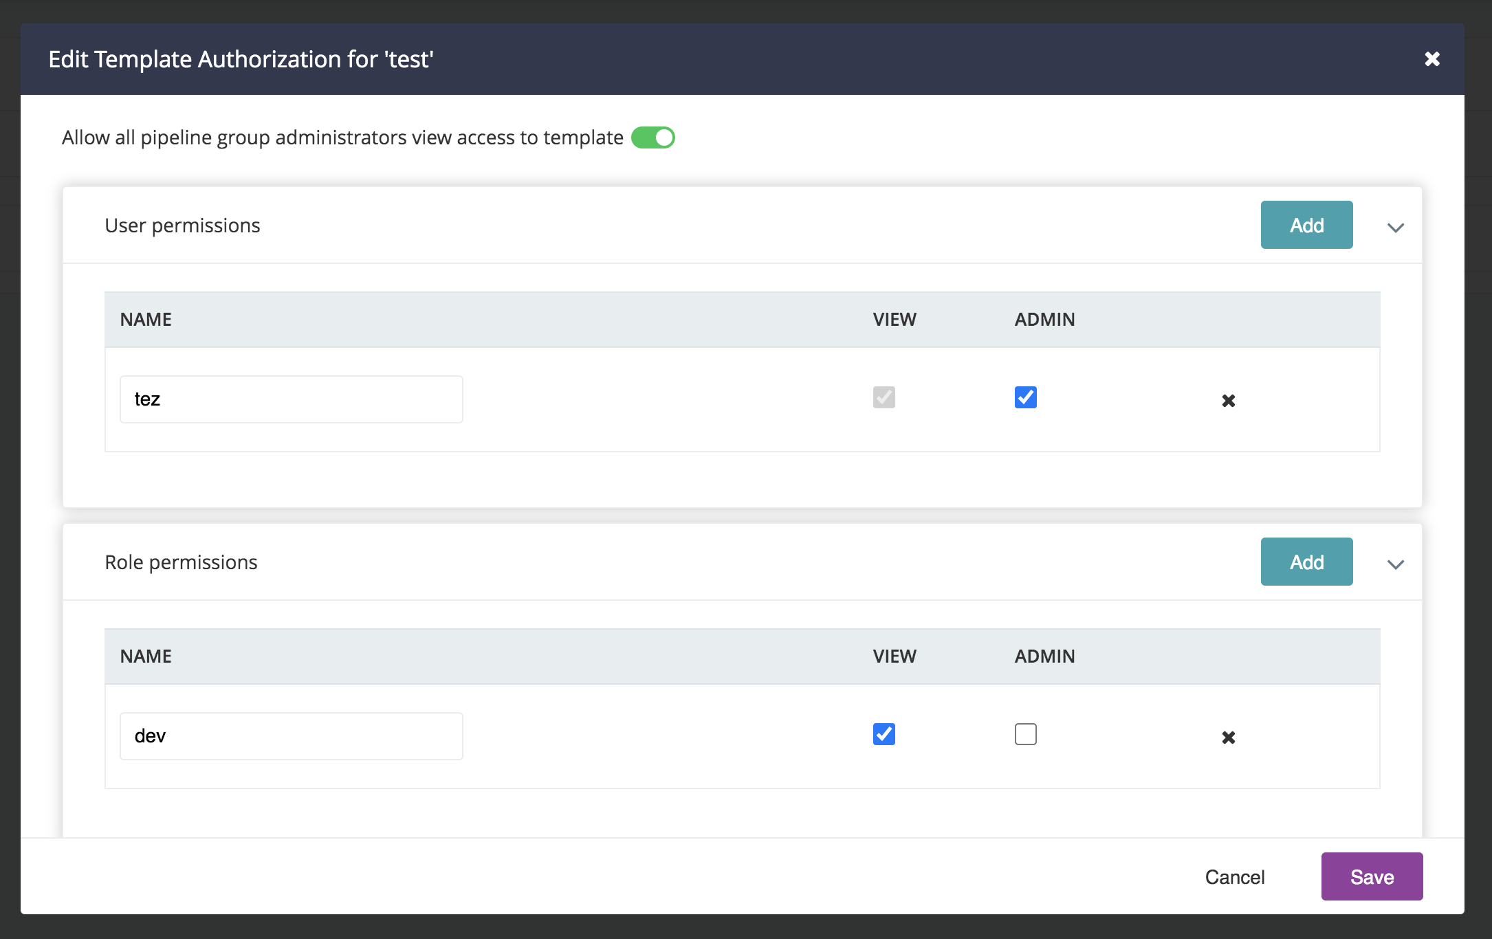This screenshot has height=939, width=1492.
Task: Click the ADMIN column header in role table
Action: tap(1044, 656)
